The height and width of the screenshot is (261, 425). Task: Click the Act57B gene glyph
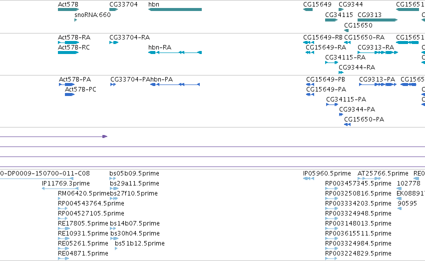[68, 9]
